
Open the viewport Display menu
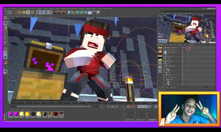tap(24, 16)
